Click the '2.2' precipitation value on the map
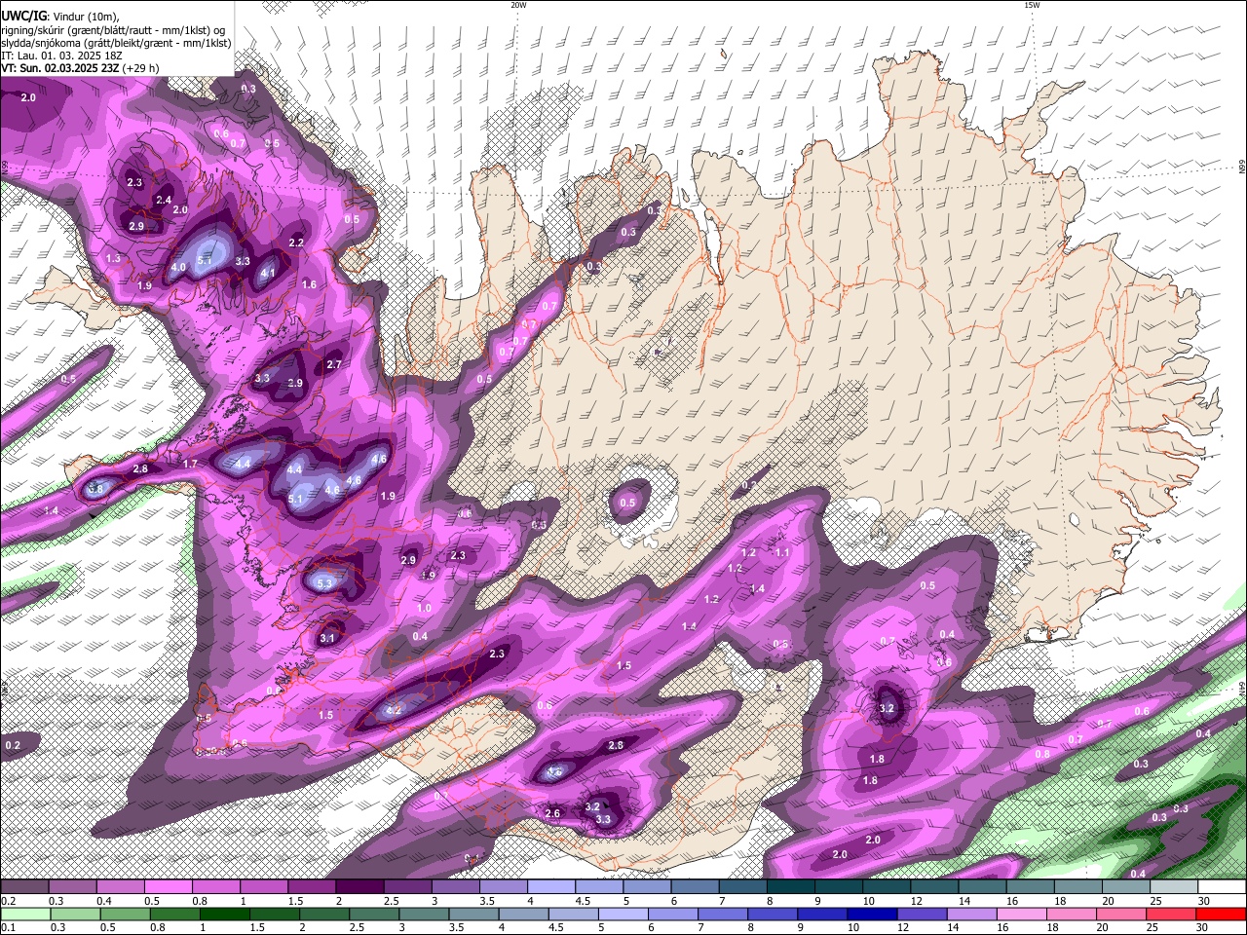The height and width of the screenshot is (935, 1247). 296,243
